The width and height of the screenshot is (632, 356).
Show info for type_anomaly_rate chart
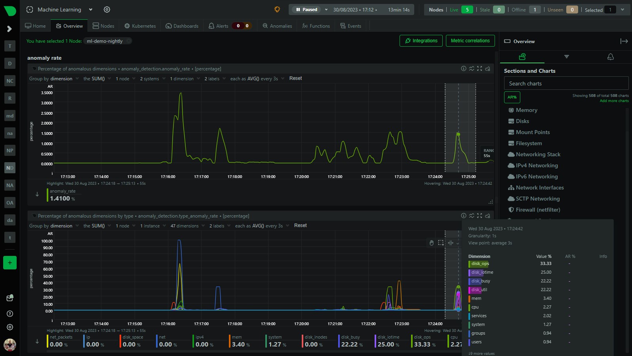click(x=463, y=216)
